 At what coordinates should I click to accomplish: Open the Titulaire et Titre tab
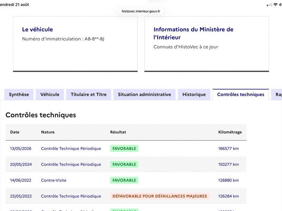pos(89,94)
